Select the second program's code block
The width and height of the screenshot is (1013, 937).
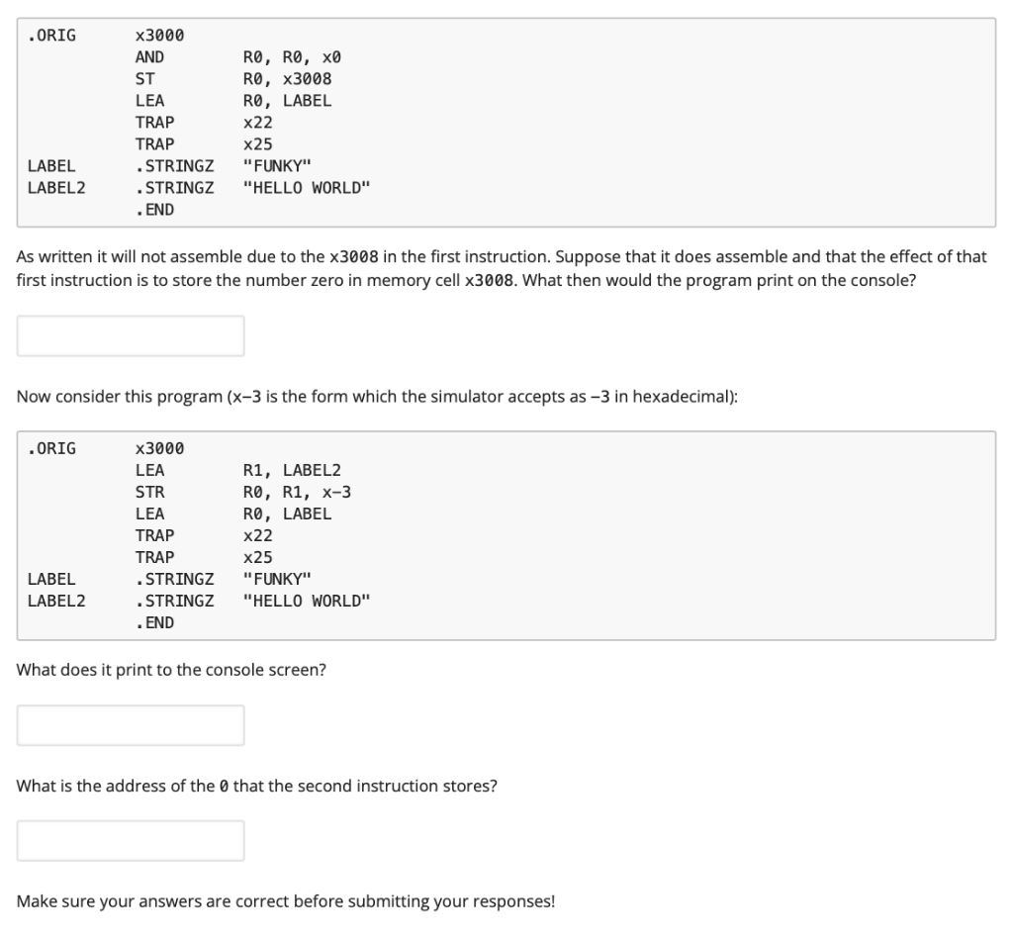pos(506,534)
